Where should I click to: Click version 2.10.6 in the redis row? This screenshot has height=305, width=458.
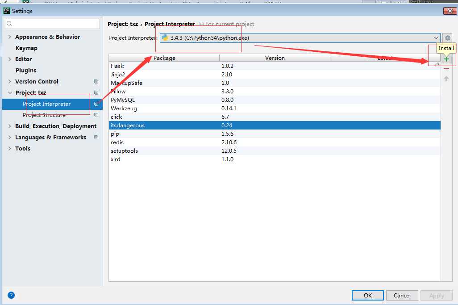(x=229, y=142)
